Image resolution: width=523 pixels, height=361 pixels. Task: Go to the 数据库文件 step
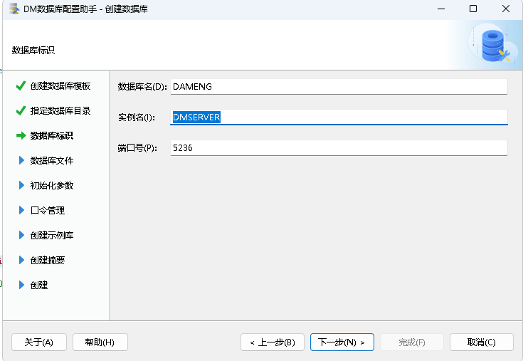pos(52,160)
